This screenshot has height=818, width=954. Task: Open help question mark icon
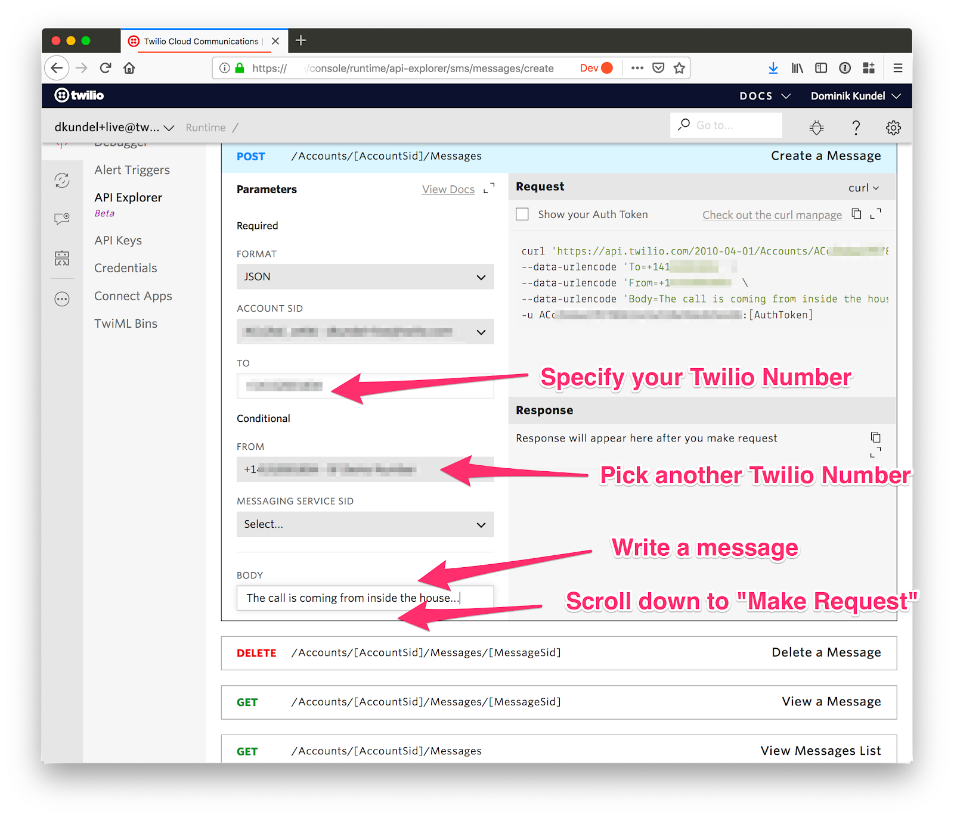point(856,127)
